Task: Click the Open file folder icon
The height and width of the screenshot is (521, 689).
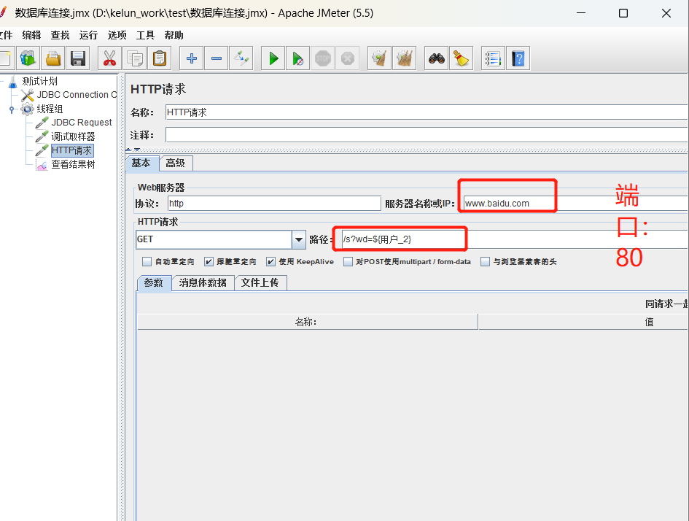Action: [52, 58]
